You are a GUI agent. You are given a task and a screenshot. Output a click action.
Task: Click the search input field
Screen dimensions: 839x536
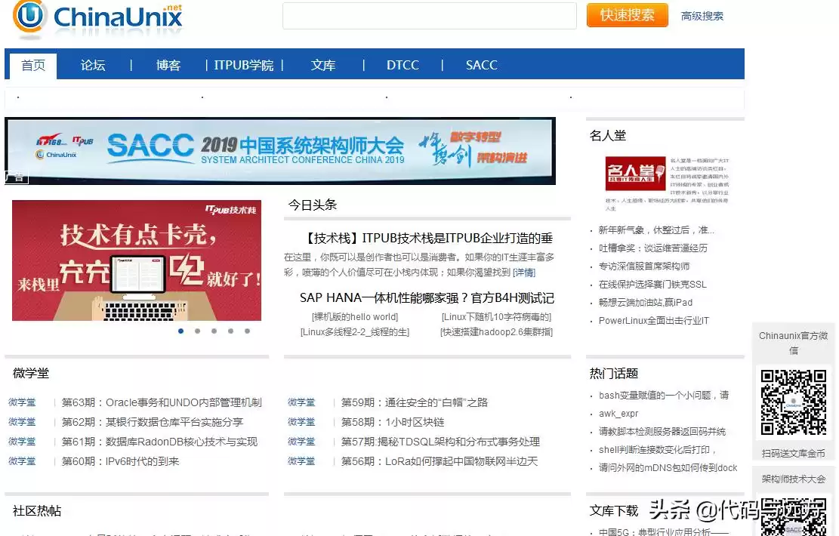coord(429,15)
